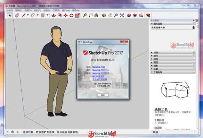Image resolution: width=203 pixels, height=138 pixels.
Task: Open the 绘图(R) menu
Action: tap(47, 10)
